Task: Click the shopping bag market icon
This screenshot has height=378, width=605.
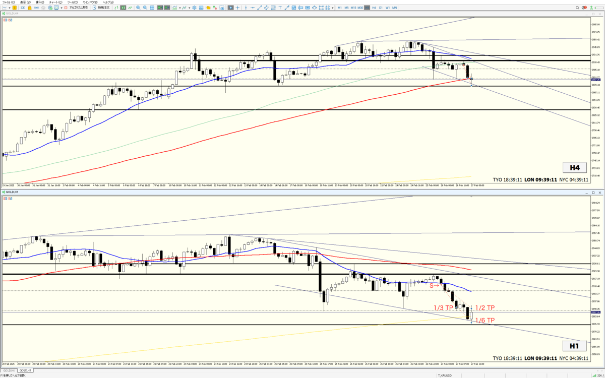Action: click(x=30, y=8)
